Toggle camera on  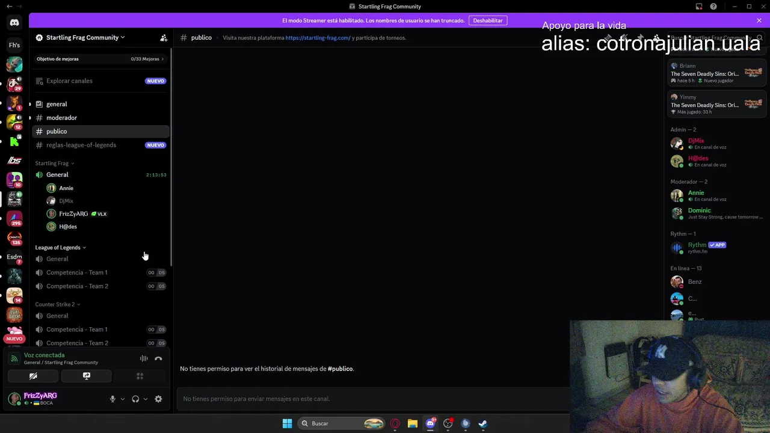click(33, 376)
